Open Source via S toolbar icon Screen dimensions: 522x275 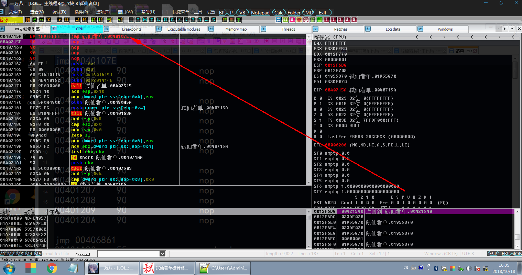214,20
